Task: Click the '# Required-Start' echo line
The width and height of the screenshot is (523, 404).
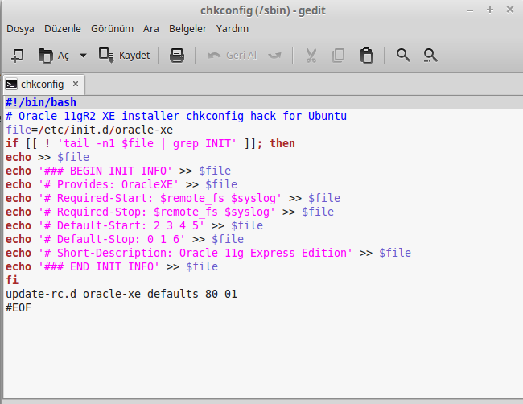Action: point(173,198)
